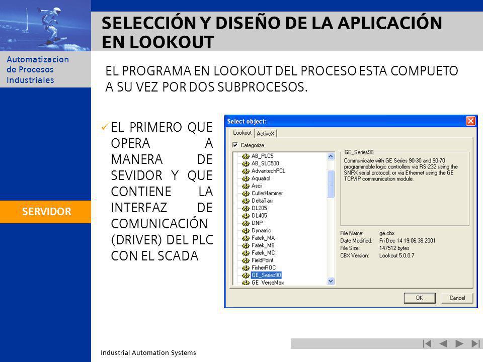
Task: Click the GE_Series90 driver icon
Action: tap(246, 275)
